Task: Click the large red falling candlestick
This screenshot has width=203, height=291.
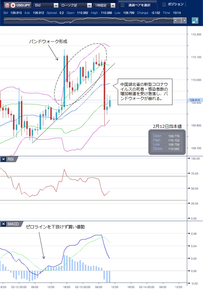Action: click(105, 85)
